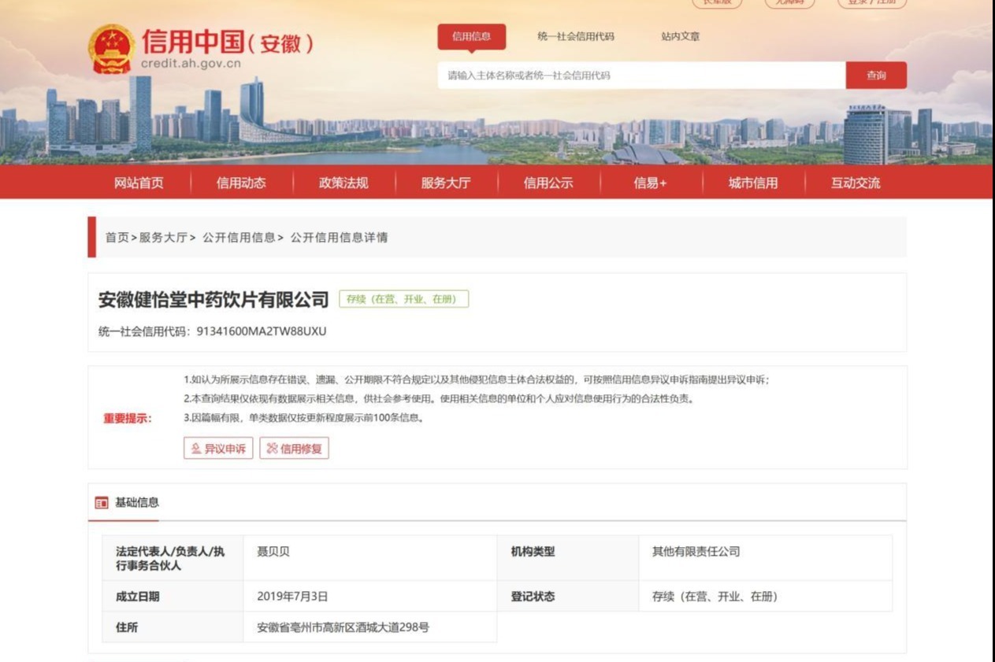Select company name 安徽健怡堂中药饮片有限公司
The height and width of the screenshot is (662, 995).
tap(213, 300)
